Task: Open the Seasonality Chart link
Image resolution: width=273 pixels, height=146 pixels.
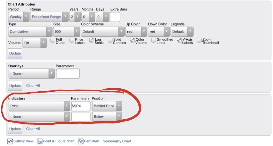Action: pos(117,141)
